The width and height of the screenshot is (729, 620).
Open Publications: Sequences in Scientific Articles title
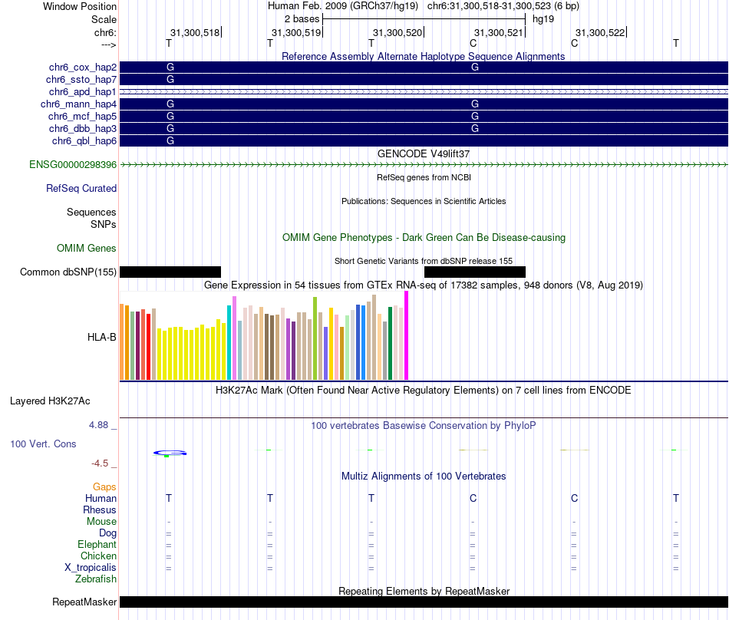coord(424,201)
